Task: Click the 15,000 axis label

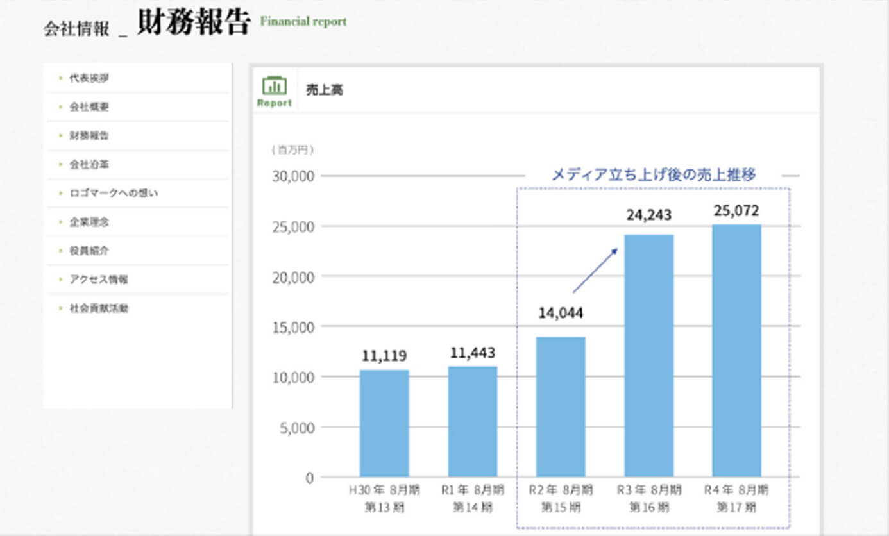Action: point(292,327)
